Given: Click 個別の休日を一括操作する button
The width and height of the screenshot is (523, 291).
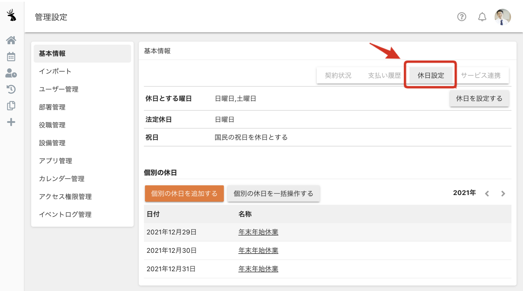Looking at the screenshot, I should [x=273, y=194].
